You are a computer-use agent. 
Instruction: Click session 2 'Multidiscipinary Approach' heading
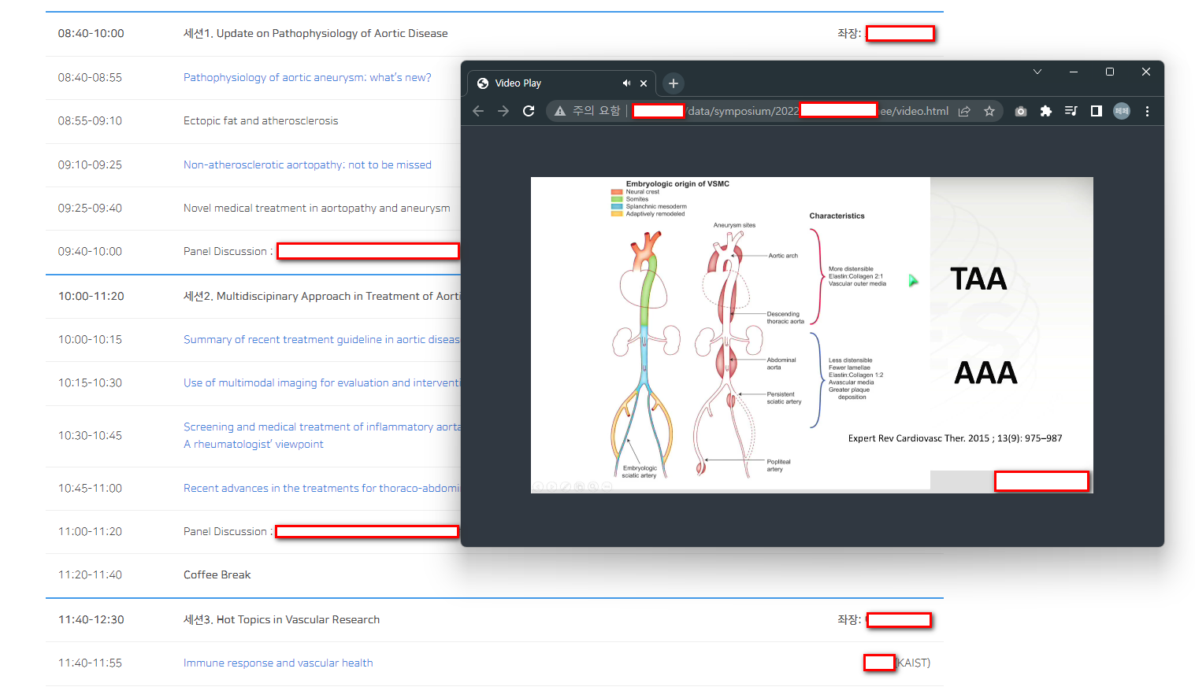tap(321, 296)
